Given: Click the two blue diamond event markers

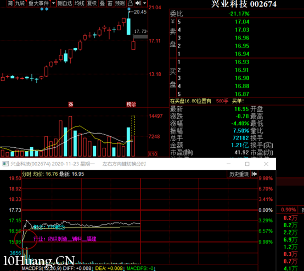Looking at the screenshot, I should point(44,9).
